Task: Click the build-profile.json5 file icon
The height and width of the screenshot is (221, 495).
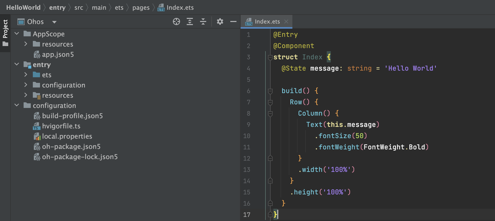Action: click(x=37, y=116)
